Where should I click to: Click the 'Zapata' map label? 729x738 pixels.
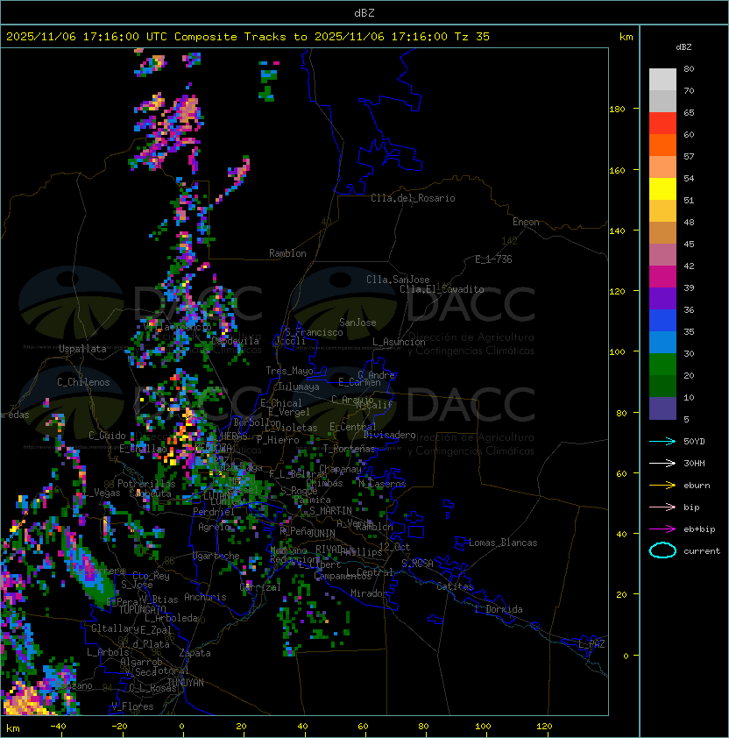tap(195, 653)
